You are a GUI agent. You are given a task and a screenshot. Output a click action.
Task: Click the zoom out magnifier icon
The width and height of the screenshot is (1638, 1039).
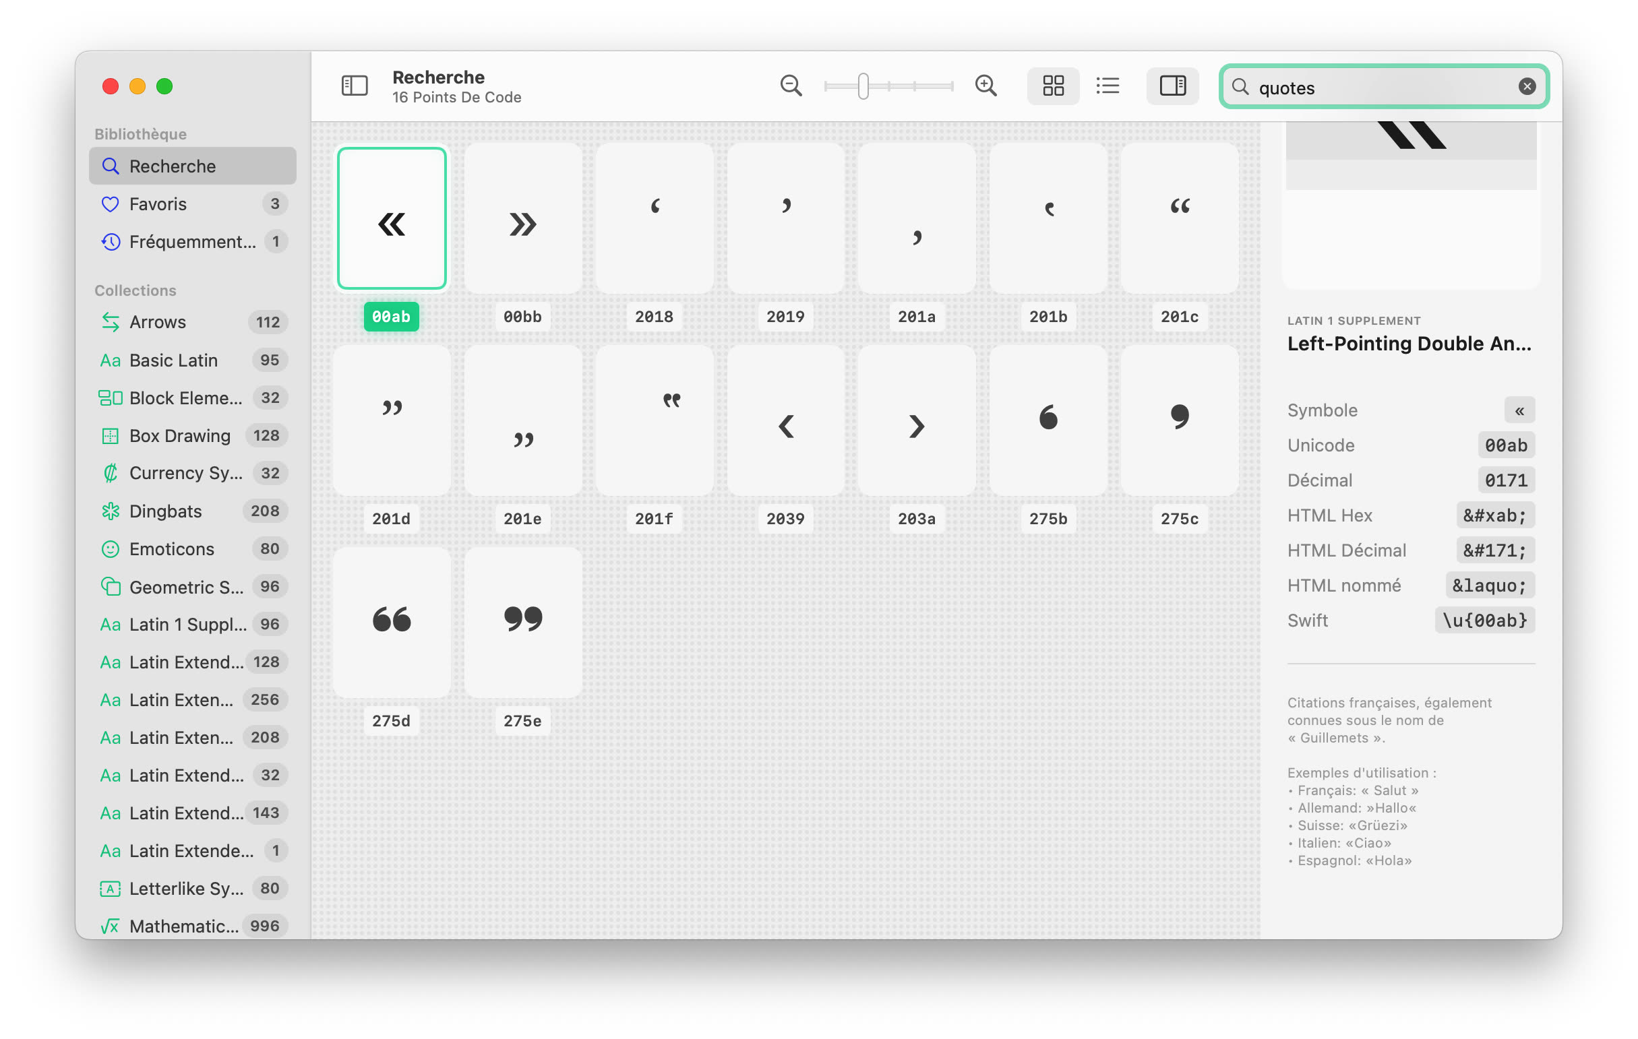tap(791, 86)
